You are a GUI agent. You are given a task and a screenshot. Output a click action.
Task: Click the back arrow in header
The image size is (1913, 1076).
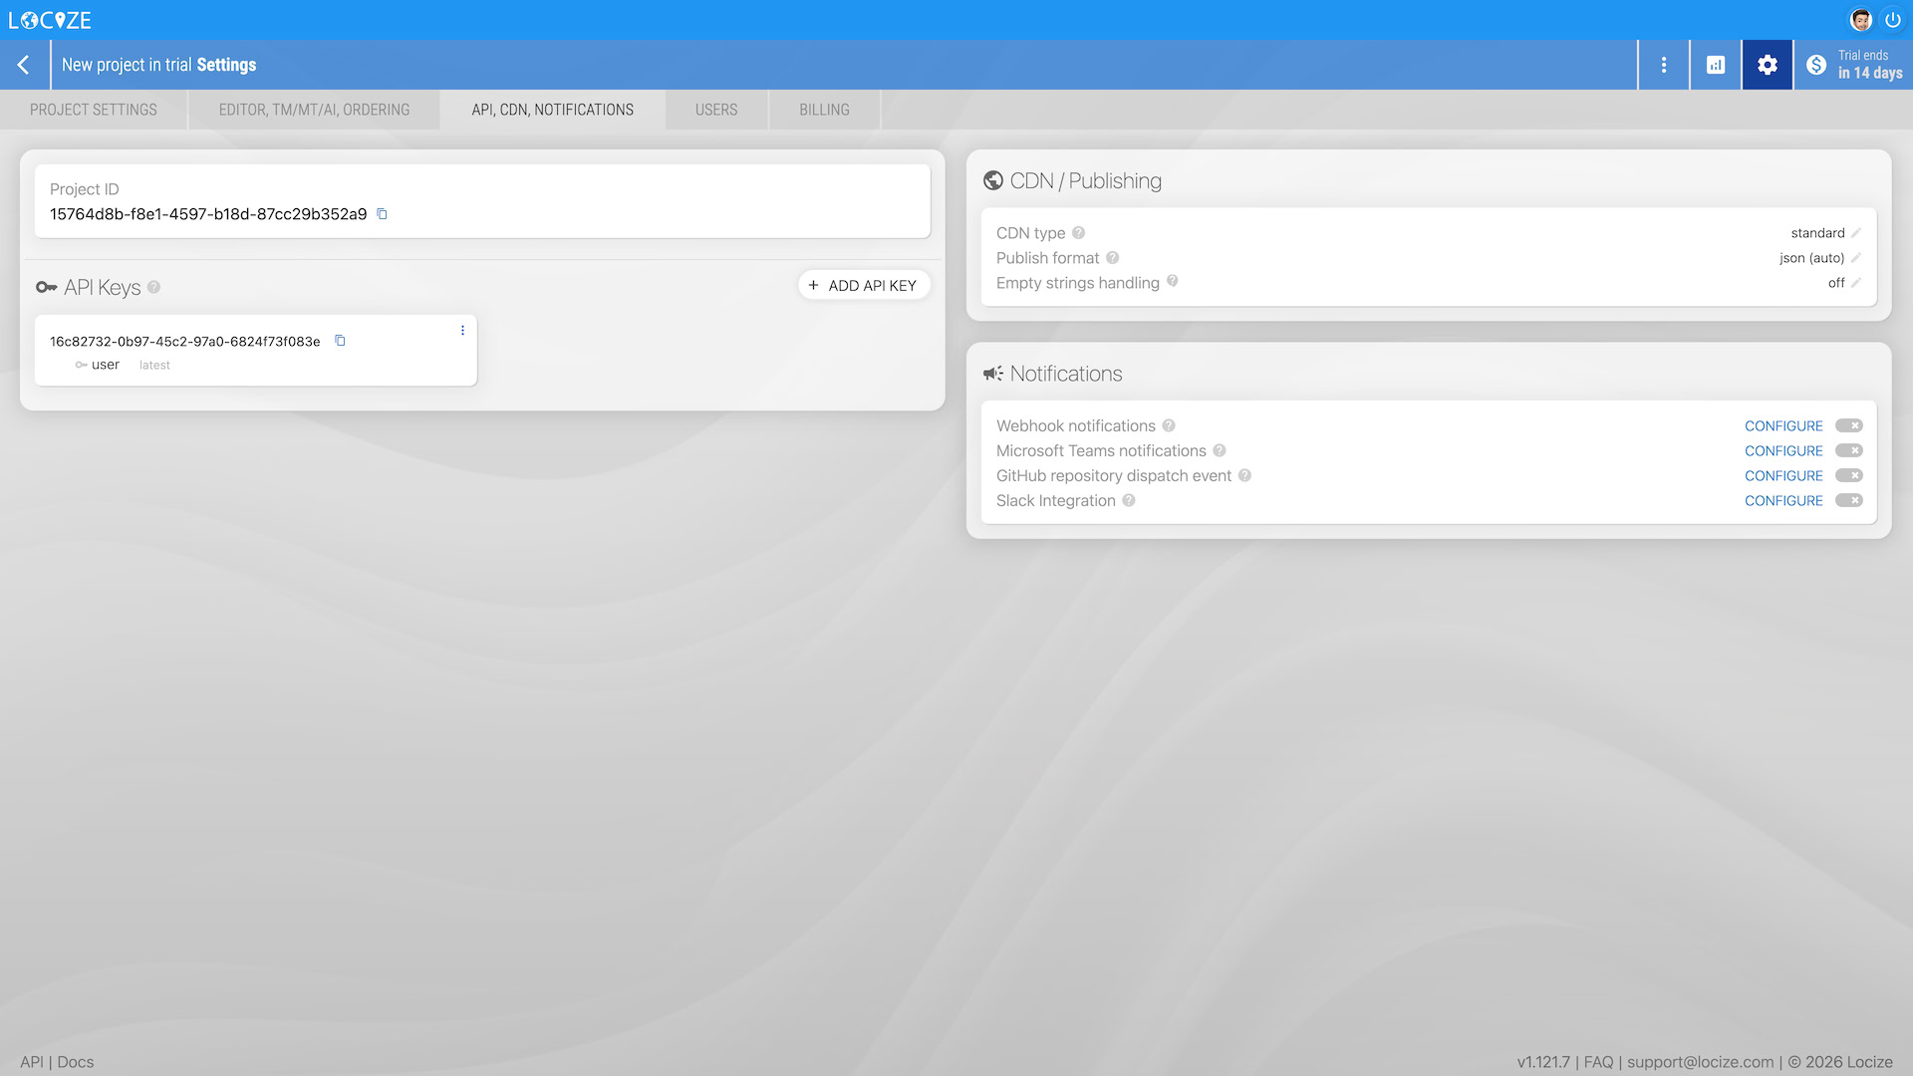24,65
